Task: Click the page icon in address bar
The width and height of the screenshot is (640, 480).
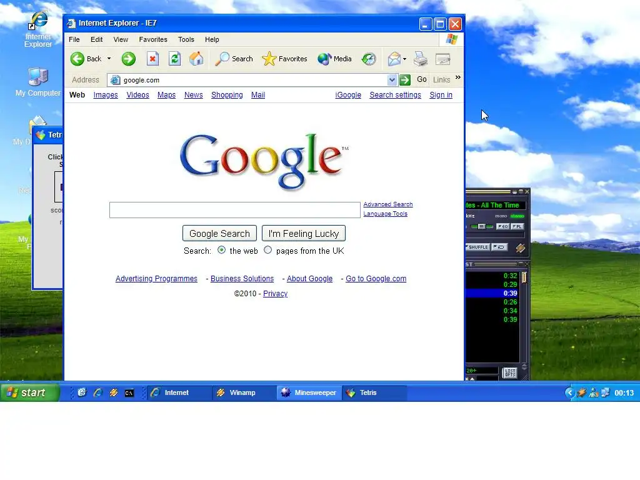Action: coord(116,80)
